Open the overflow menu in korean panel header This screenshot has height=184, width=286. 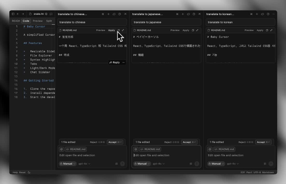pos(274,14)
